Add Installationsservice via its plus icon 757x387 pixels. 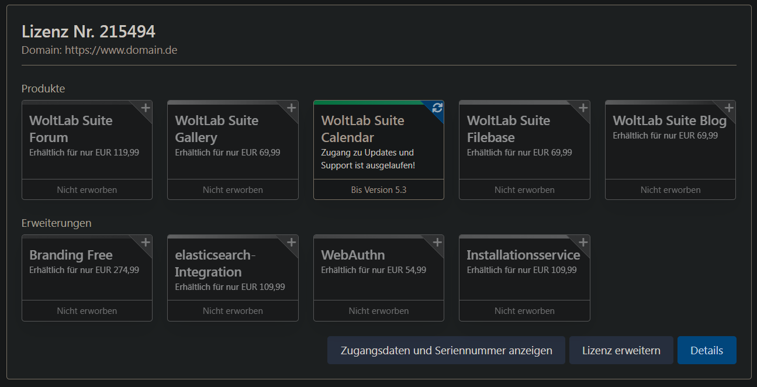pos(583,243)
